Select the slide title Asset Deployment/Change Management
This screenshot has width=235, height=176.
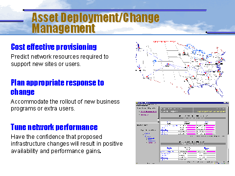pyautogui.click(x=95, y=23)
